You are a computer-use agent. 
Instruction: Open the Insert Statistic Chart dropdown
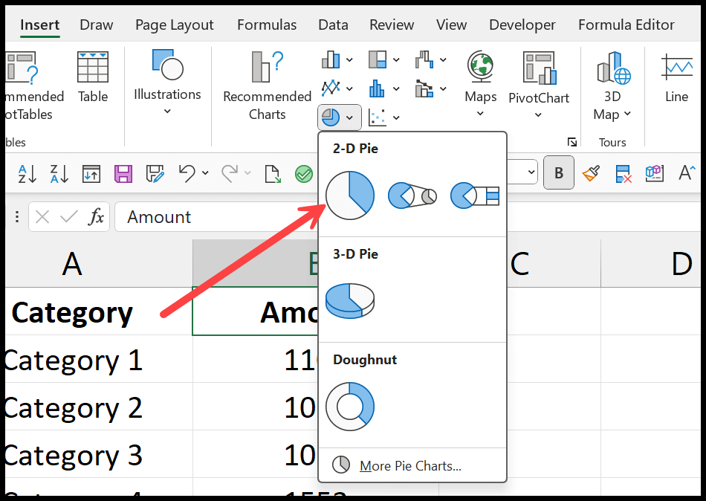coord(383,88)
